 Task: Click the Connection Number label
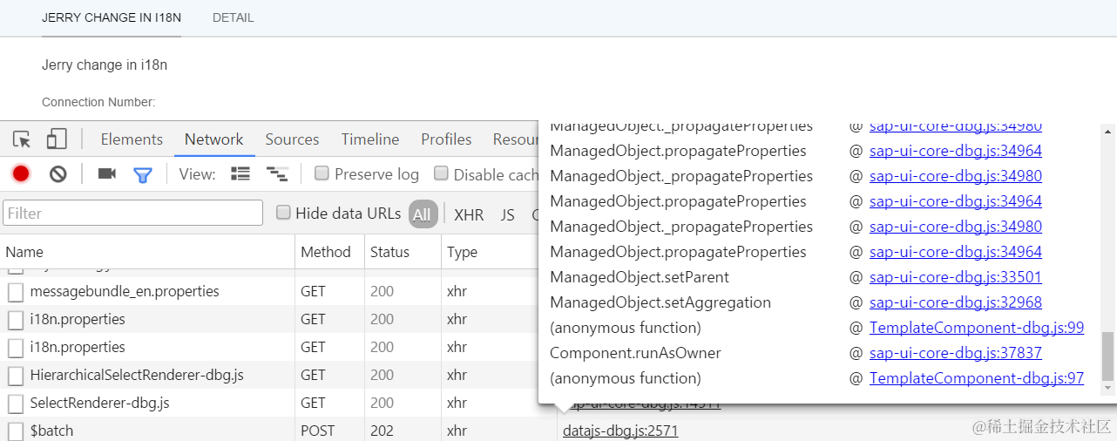[x=98, y=102]
